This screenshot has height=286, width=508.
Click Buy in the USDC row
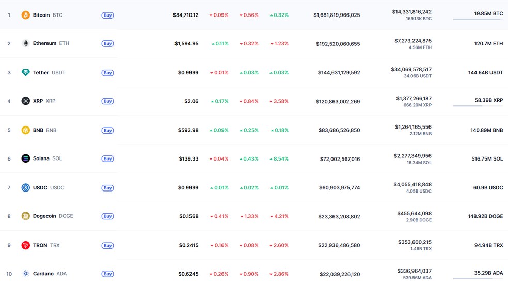tap(107, 188)
